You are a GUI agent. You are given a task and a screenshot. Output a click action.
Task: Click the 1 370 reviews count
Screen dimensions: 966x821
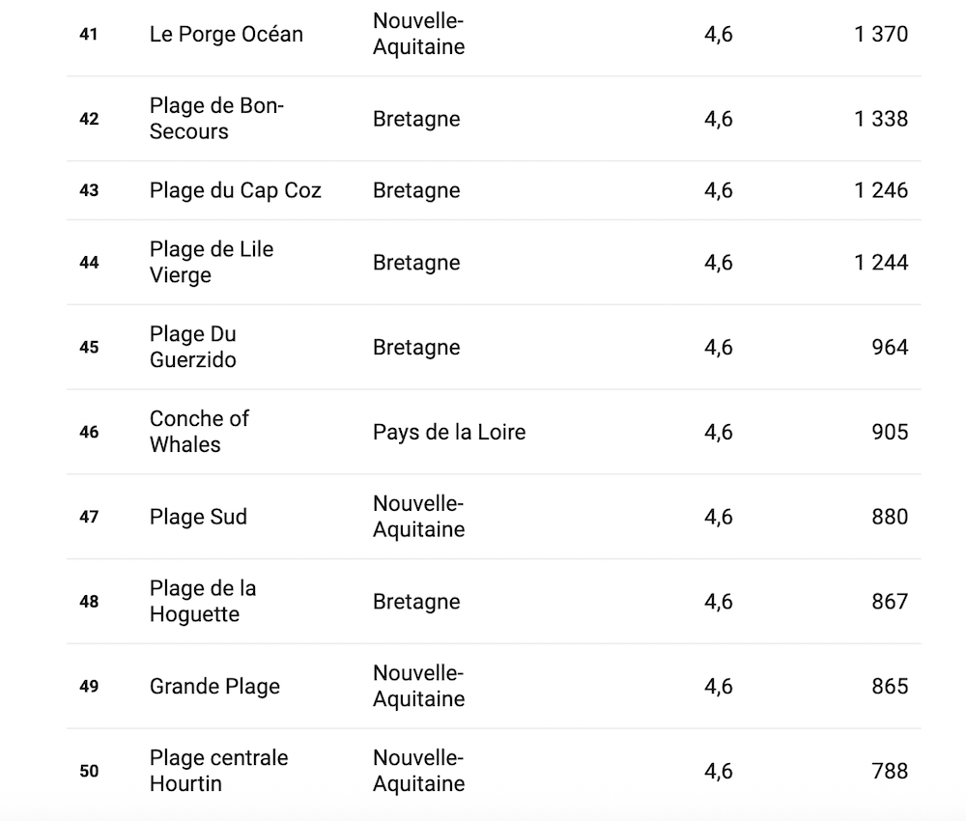click(x=881, y=34)
